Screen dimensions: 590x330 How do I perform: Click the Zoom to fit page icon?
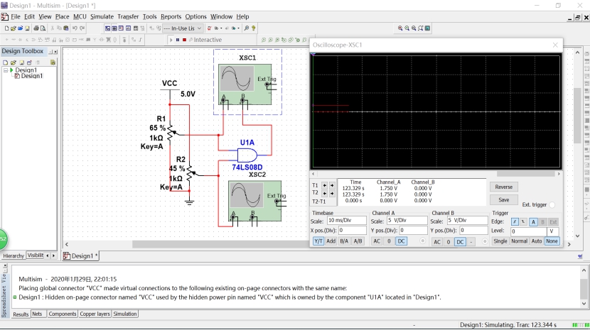(x=420, y=28)
